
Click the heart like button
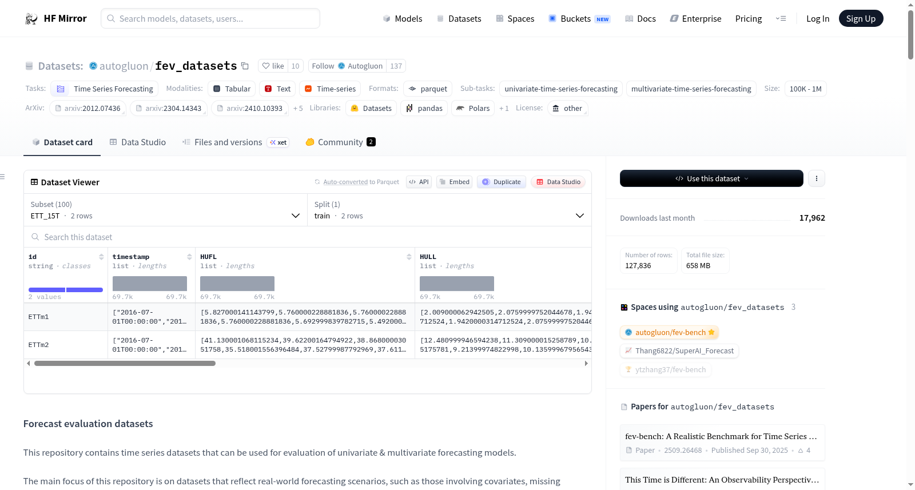click(x=273, y=66)
